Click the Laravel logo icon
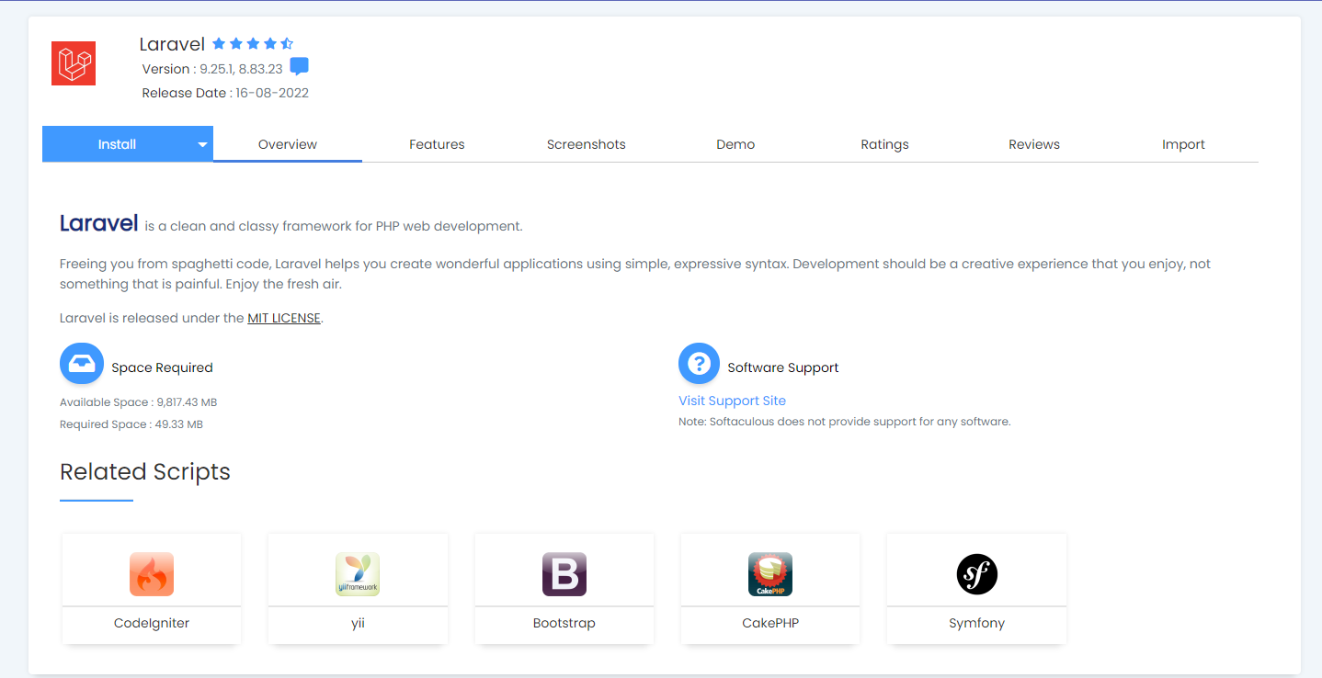The image size is (1322, 678). (74, 63)
